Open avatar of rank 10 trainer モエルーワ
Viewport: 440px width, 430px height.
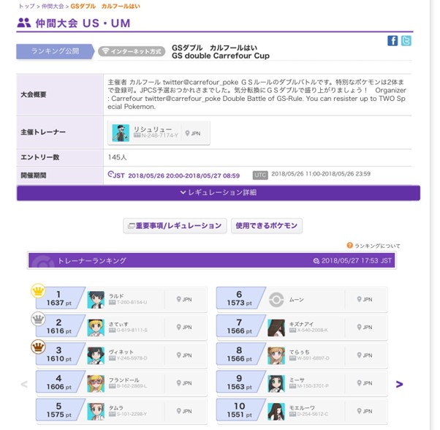click(276, 412)
